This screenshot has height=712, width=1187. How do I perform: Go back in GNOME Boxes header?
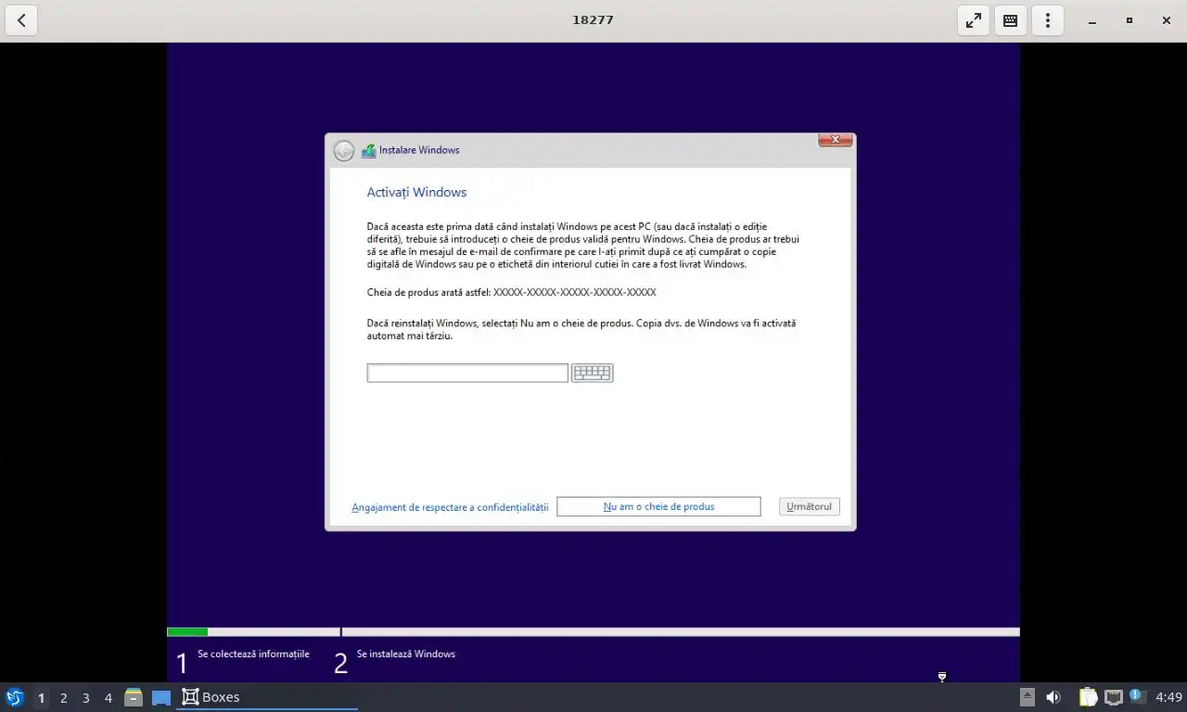tap(21, 20)
